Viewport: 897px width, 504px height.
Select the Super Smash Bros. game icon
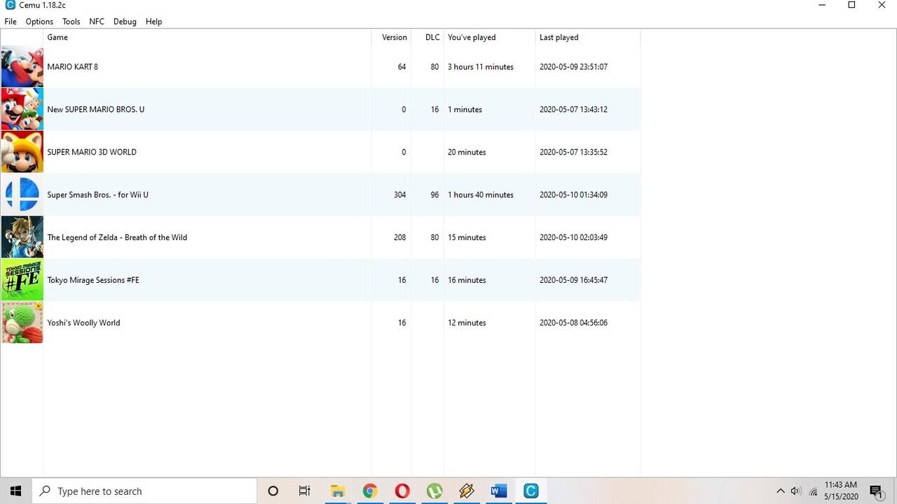(22, 195)
